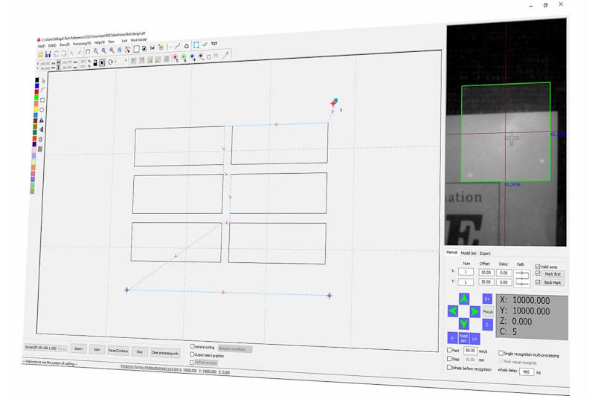Click the TXT text tool icon

(215, 44)
